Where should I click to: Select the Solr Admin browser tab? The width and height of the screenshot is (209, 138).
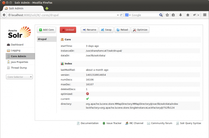(x=23, y=8)
